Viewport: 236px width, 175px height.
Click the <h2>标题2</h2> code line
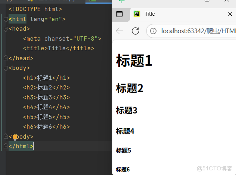click(46, 88)
